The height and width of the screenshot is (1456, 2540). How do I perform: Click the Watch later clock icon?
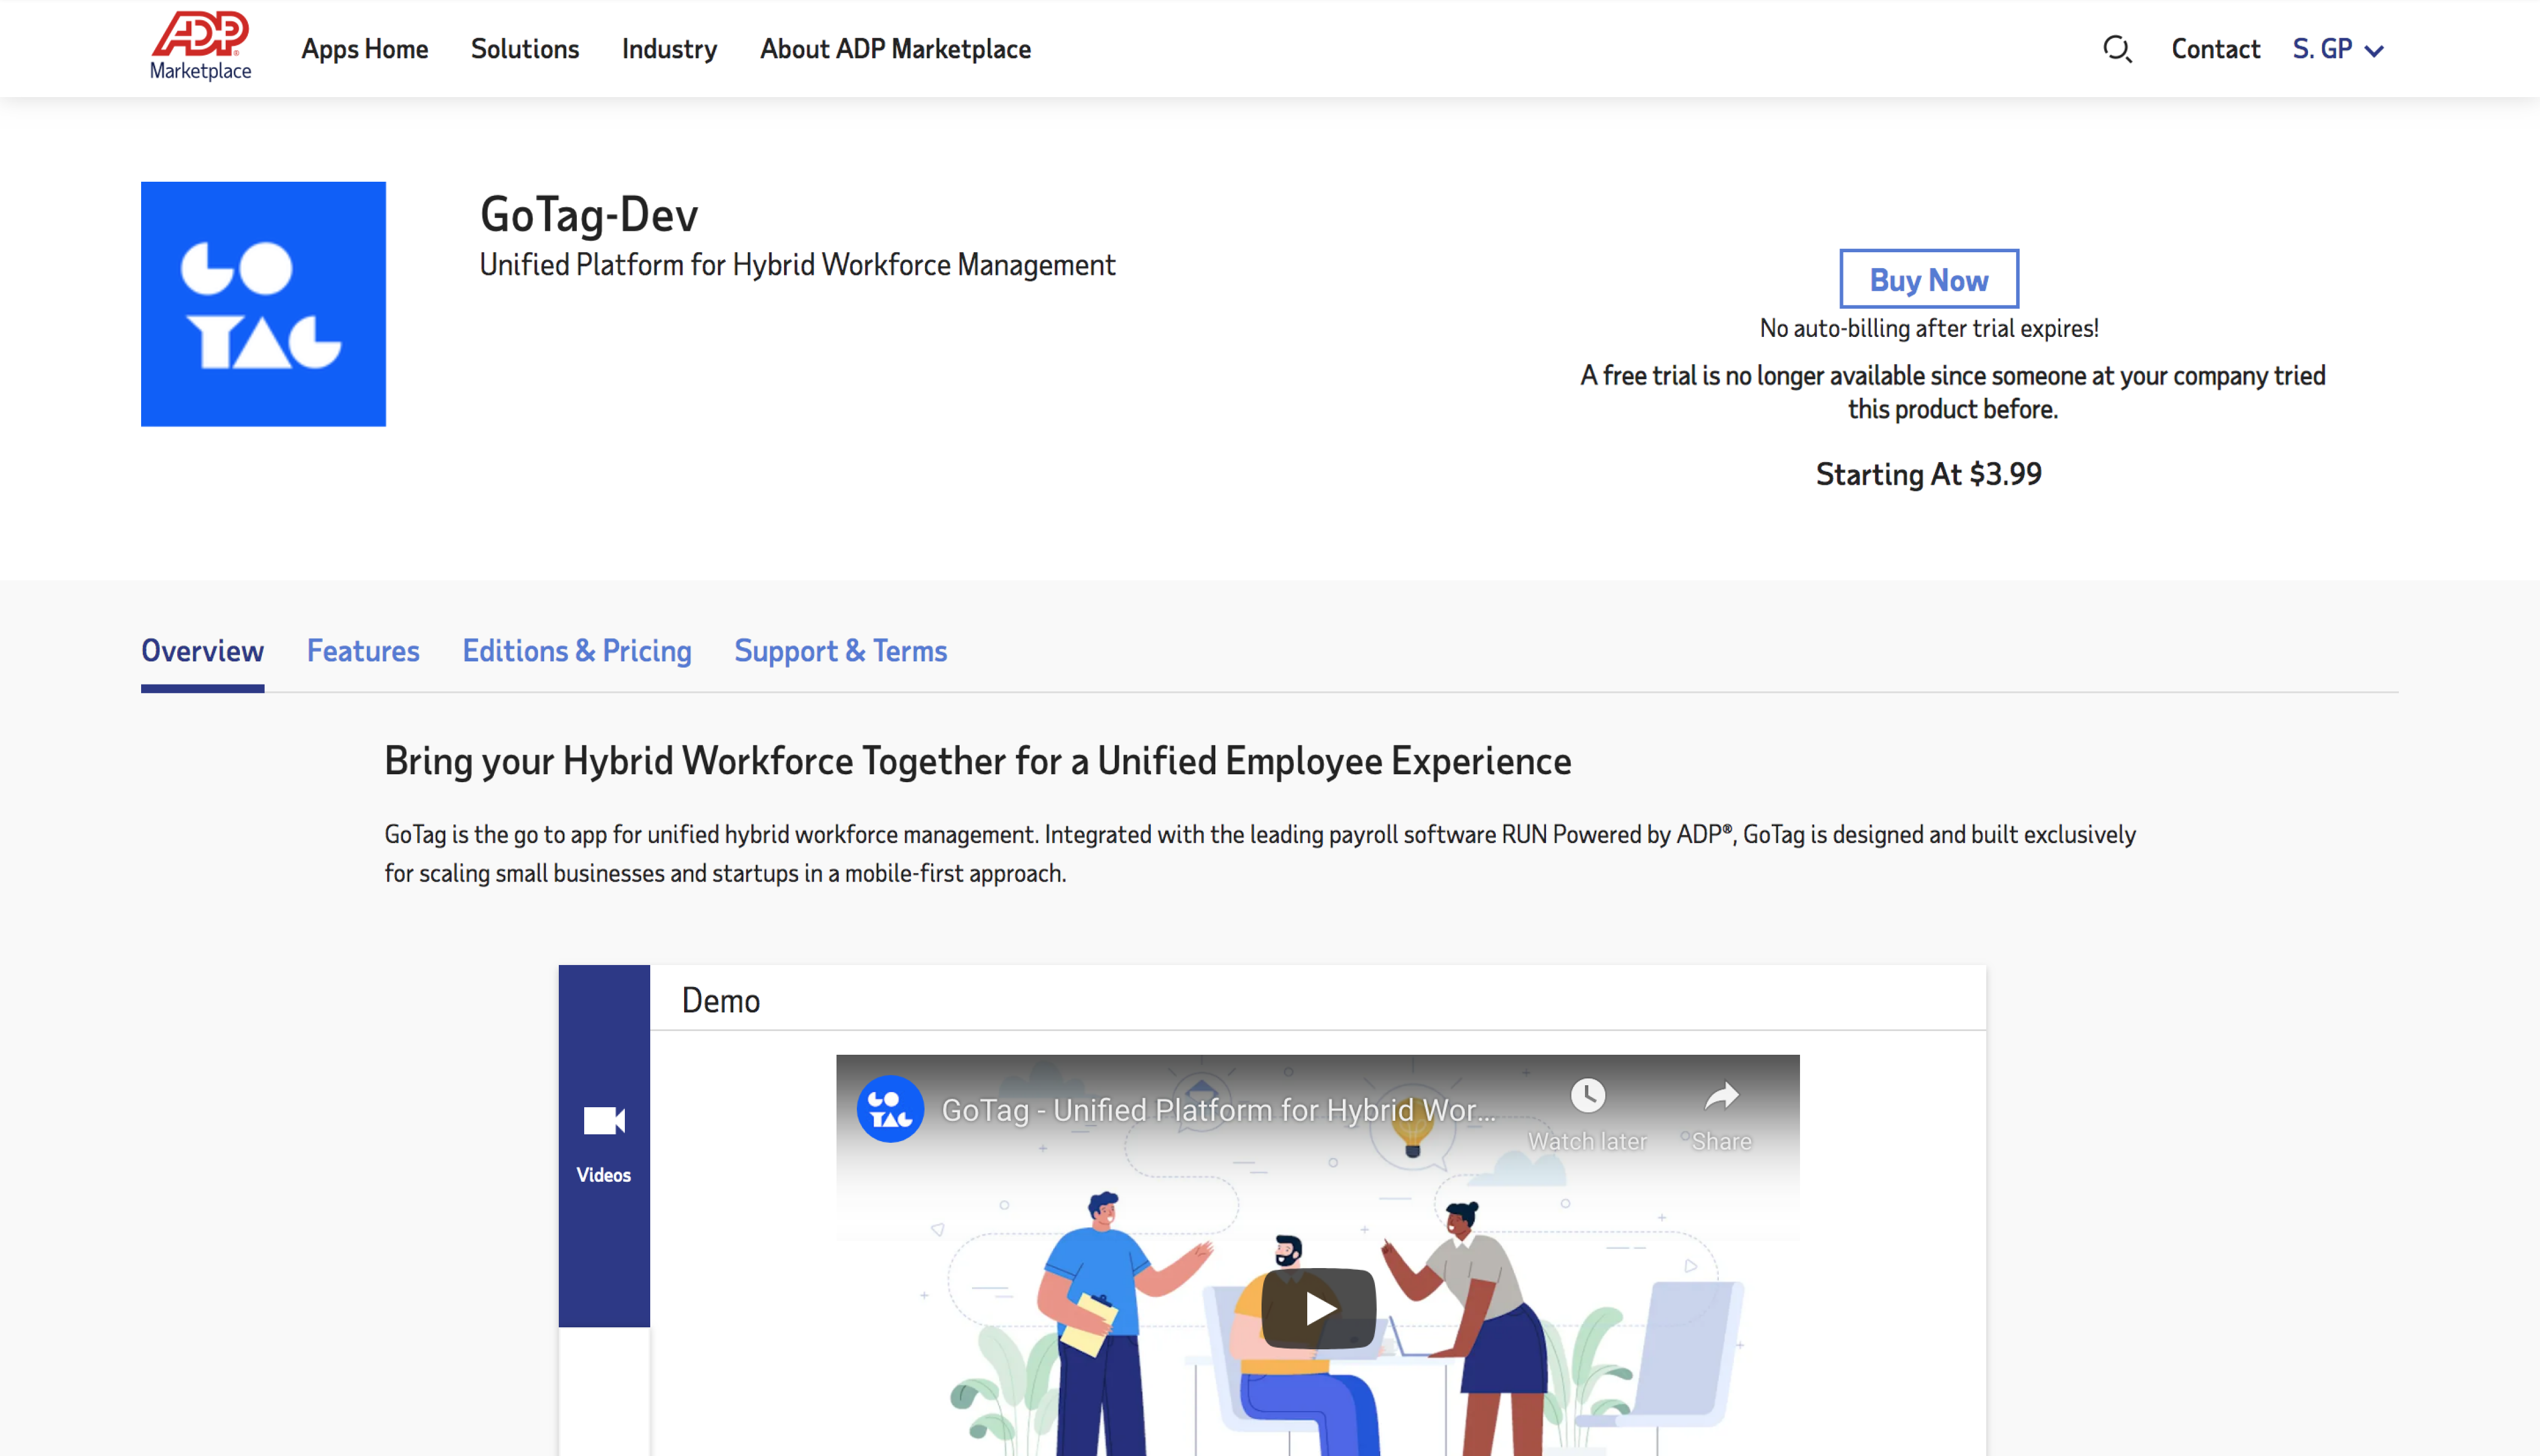pos(1587,1097)
